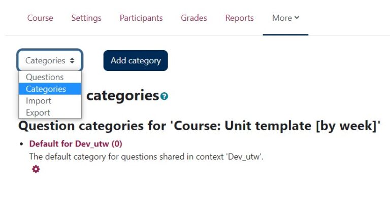This screenshot has height=221, width=390.
Task: Select the Reports tab
Action: [x=239, y=18]
